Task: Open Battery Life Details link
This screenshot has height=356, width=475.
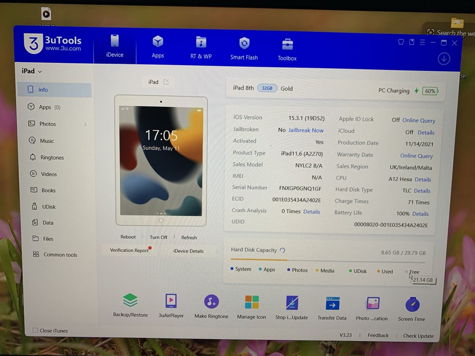Action: tap(420, 214)
